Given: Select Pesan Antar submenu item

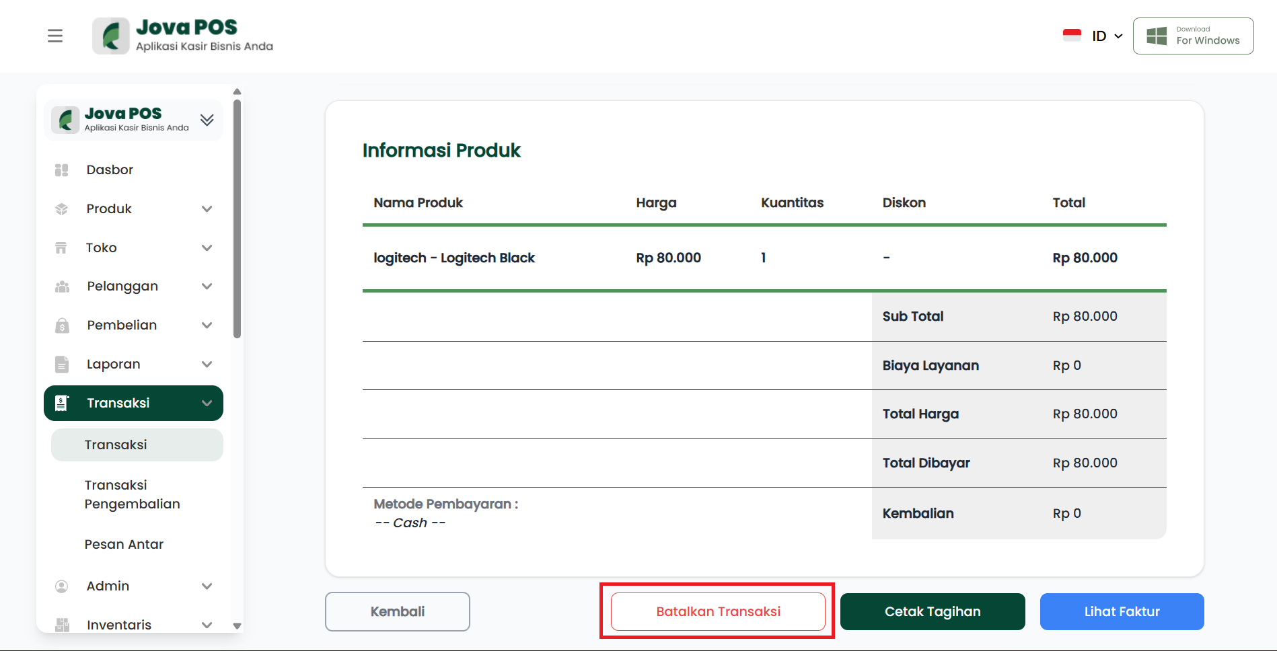Looking at the screenshot, I should [x=124, y=544].
